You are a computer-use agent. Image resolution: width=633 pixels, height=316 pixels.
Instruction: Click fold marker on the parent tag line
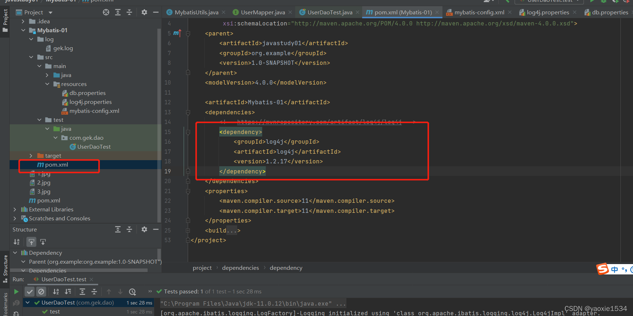[x=188, y=33]
